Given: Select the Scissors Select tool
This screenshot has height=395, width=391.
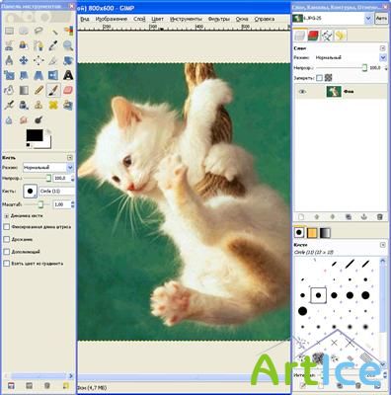Looking at the screenshot, I should pos(9,45).
